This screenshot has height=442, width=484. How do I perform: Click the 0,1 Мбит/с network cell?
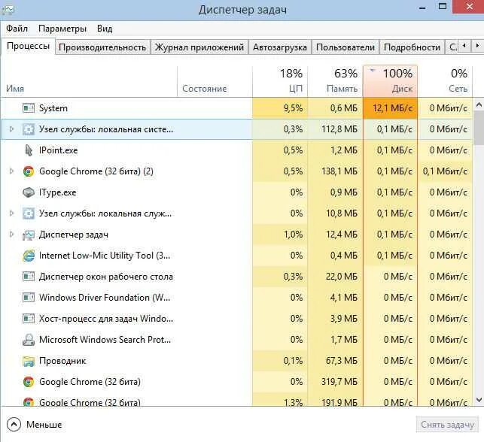pos(445,171)
